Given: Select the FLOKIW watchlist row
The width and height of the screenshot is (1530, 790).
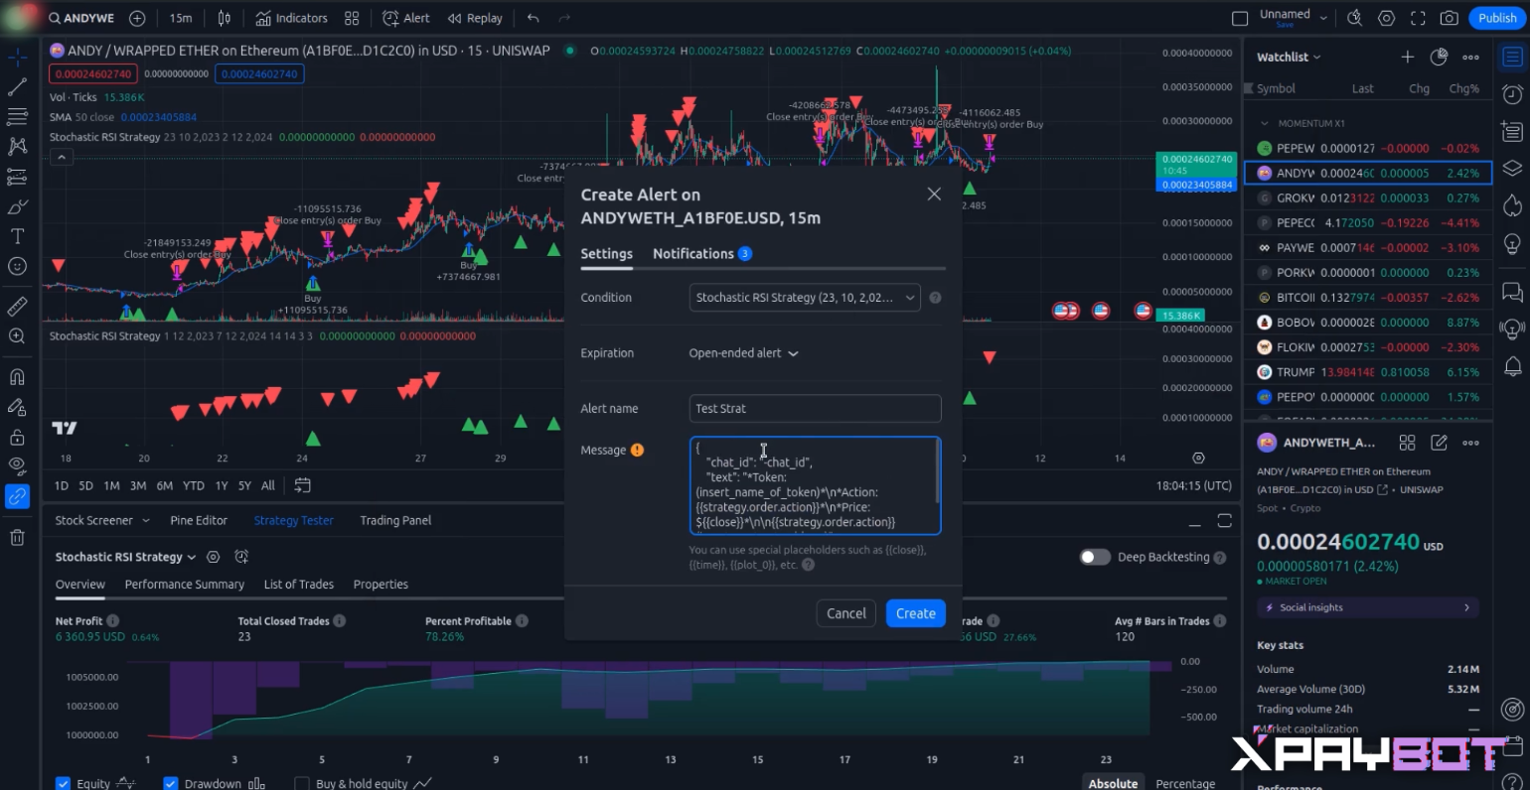Looking at the screenshot, I should [x=1368, y=347].
